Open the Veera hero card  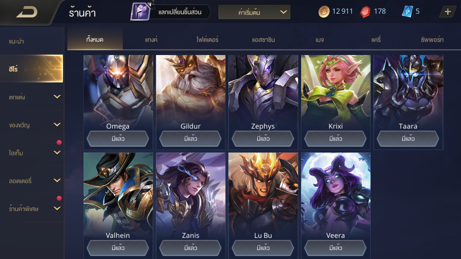[x=336, y=205]
